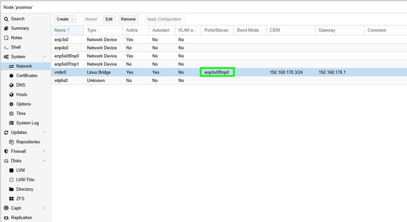Open Repositories under Updates
407x222 pixels.
point(28,142)
